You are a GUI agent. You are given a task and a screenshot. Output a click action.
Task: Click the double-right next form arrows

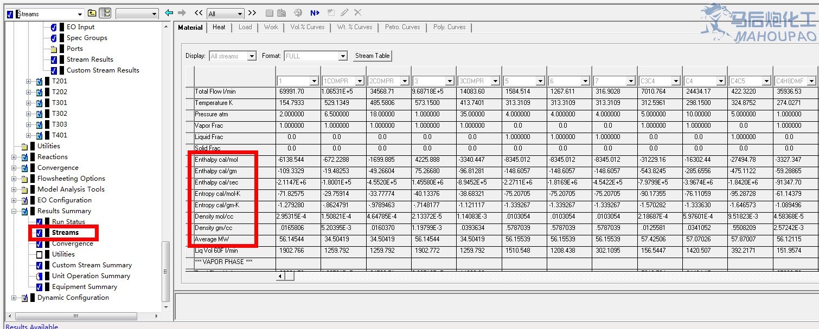click(252, 13)
